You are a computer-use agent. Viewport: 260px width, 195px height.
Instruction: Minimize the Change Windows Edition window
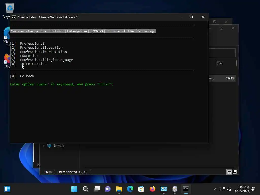pos(180,17)
